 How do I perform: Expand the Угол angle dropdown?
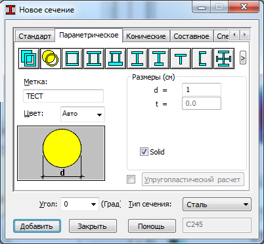tap(79, 205)
